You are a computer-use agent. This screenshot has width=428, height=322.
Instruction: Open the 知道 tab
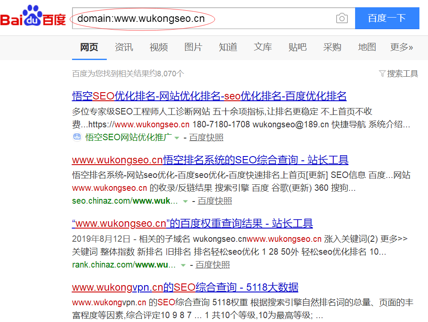[x=228, y=47]
